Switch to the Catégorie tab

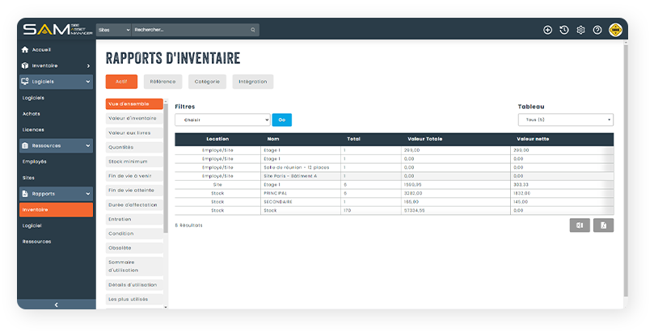click(208, 82)
